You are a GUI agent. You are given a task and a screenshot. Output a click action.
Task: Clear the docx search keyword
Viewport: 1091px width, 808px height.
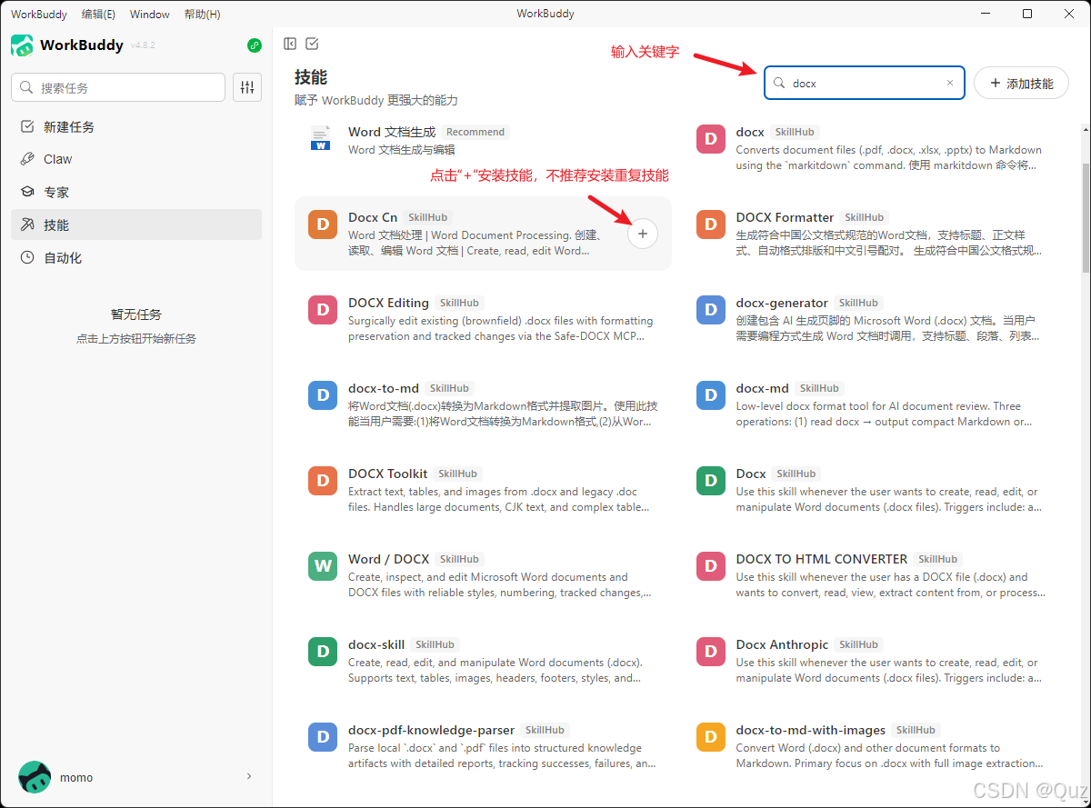950,83
